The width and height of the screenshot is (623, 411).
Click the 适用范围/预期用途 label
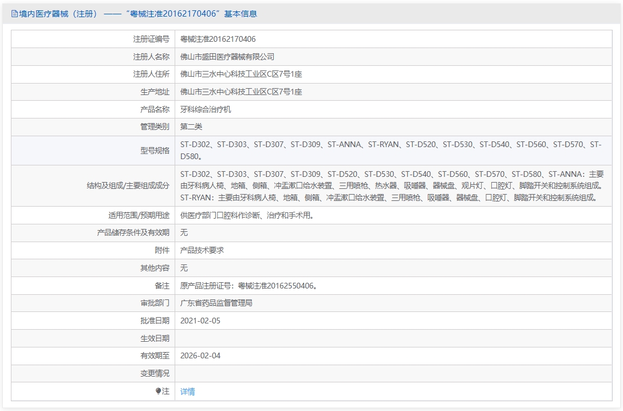click(x=139, y=215)
